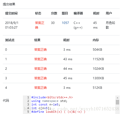Click memory value 504KB

click(x=97, y=50)
